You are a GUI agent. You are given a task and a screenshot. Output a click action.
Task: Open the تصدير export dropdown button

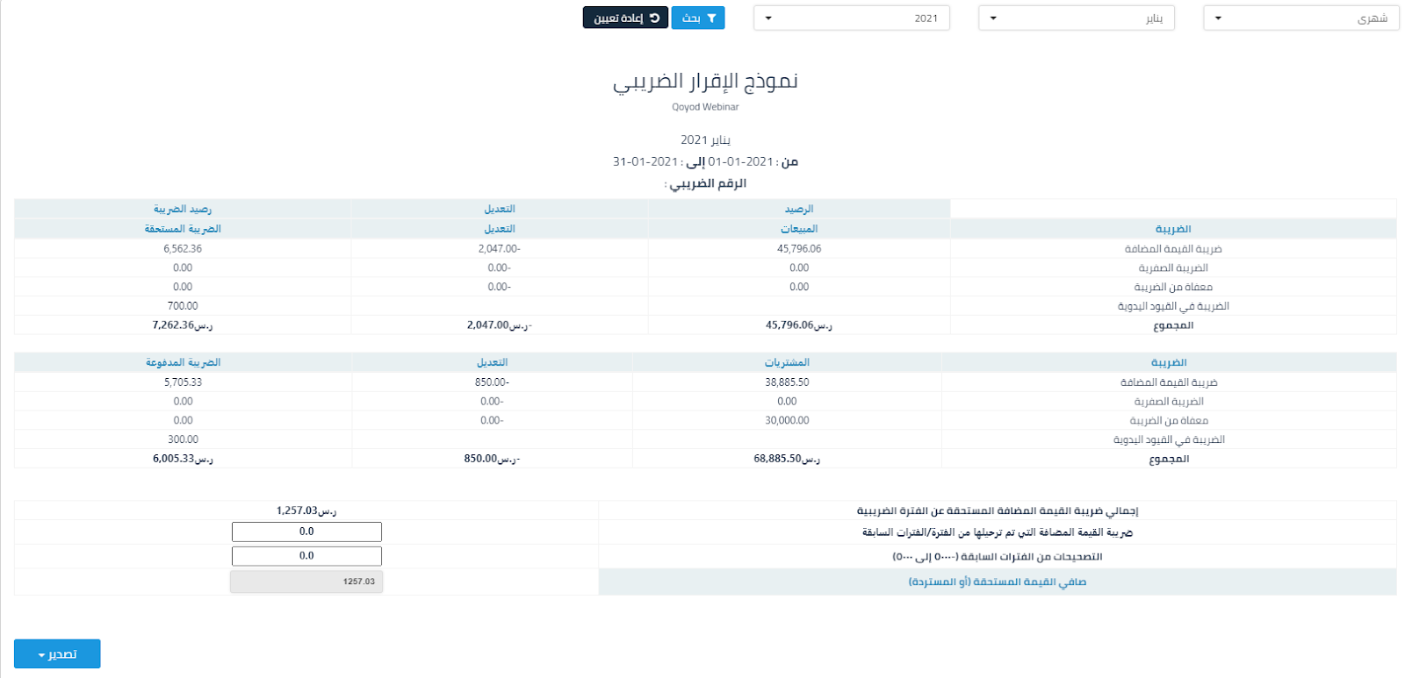tap(57, 654)
